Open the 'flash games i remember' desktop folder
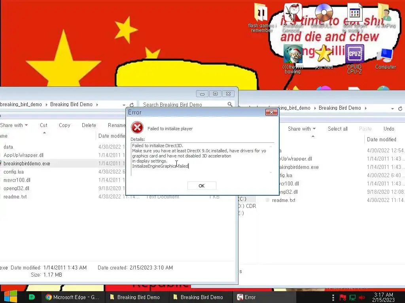This screenshot has height=303, width=405. [261, 18]
